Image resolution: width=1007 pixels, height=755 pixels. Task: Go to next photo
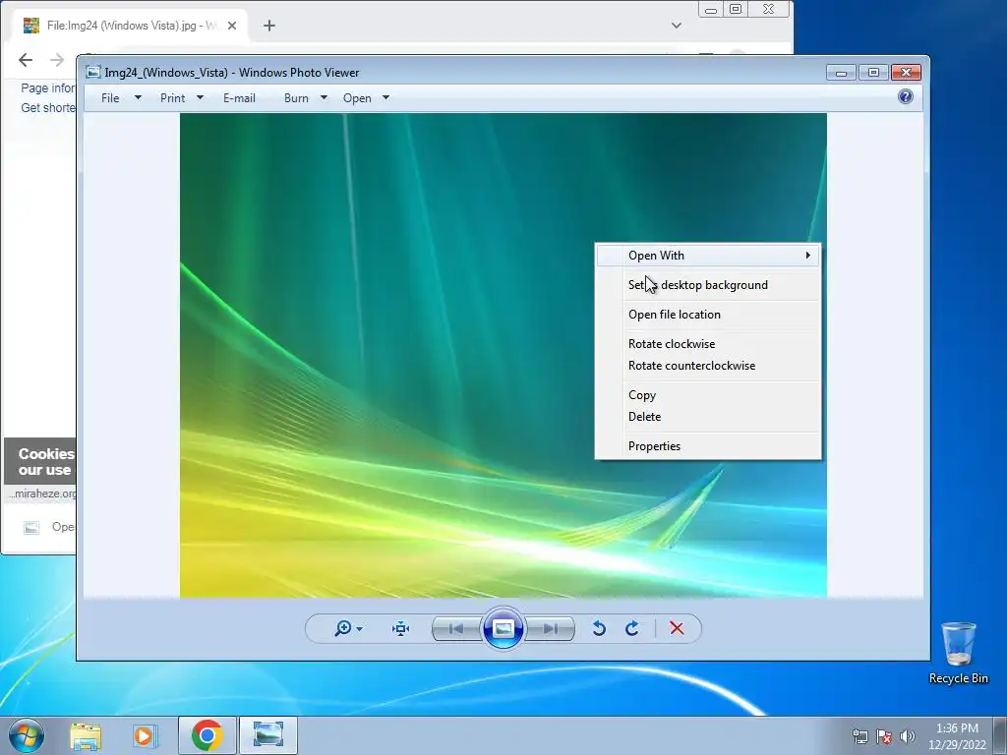pyautogui.click(x=550, y=628)
